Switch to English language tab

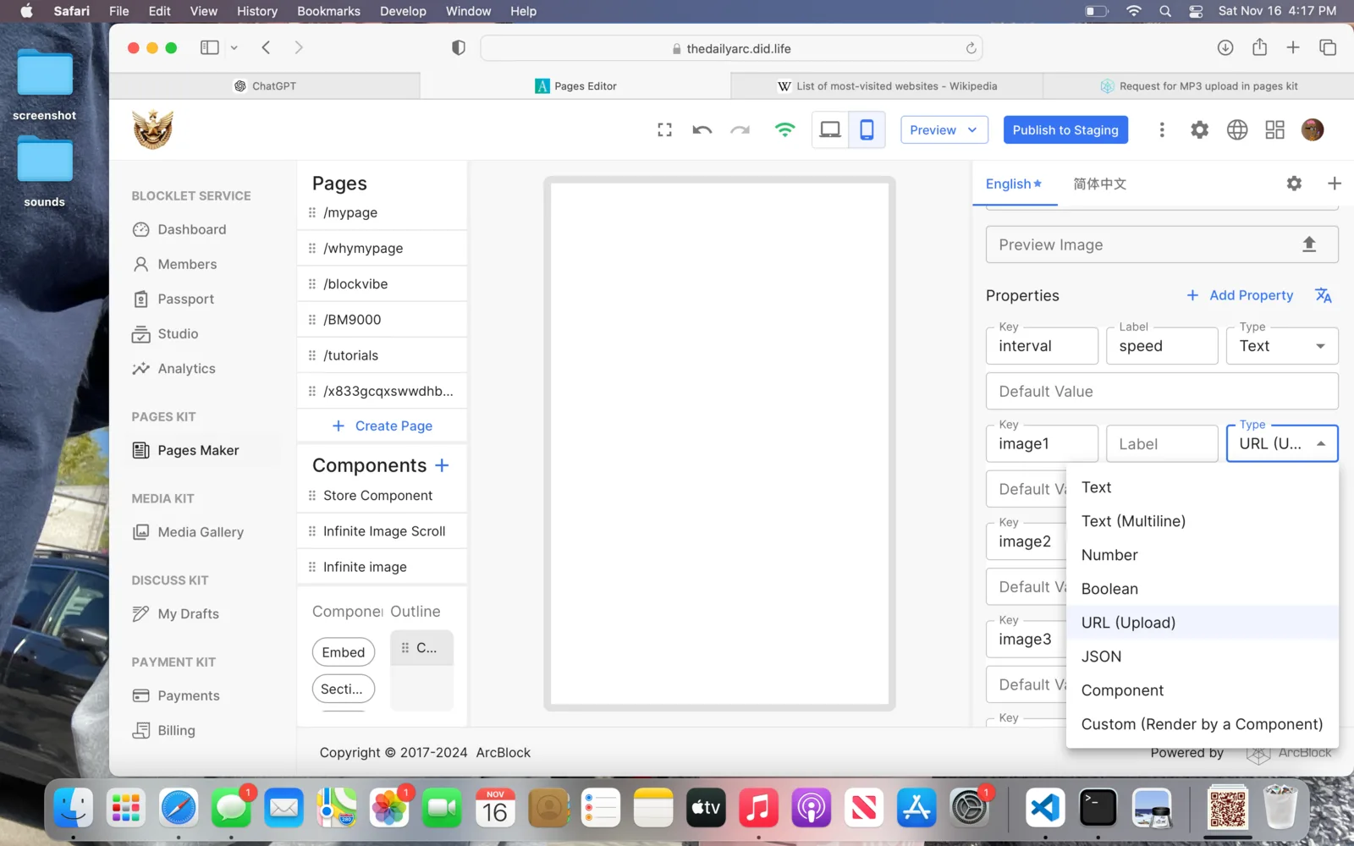[x=1014, y=184]
